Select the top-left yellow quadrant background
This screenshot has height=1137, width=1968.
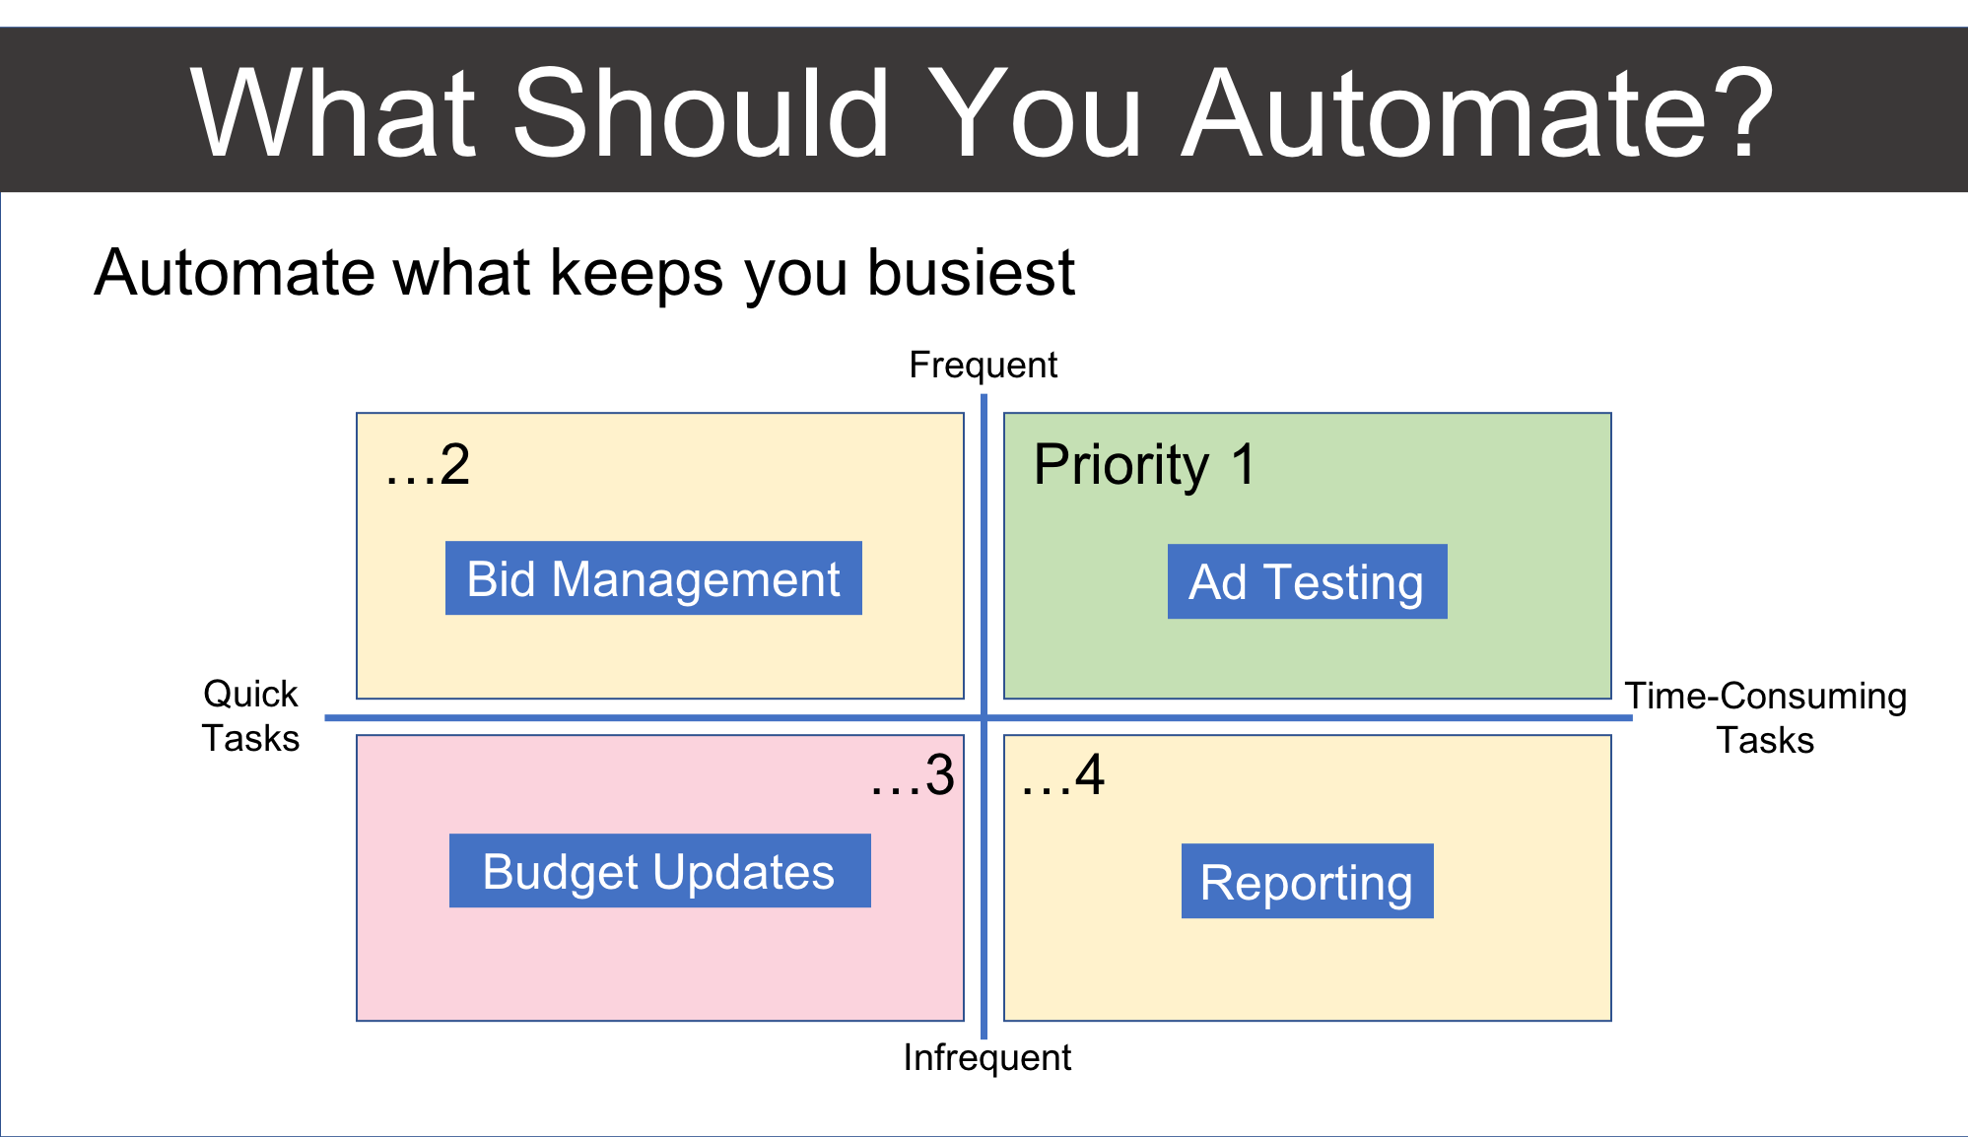pyautogui.click(x=659, y=650)
